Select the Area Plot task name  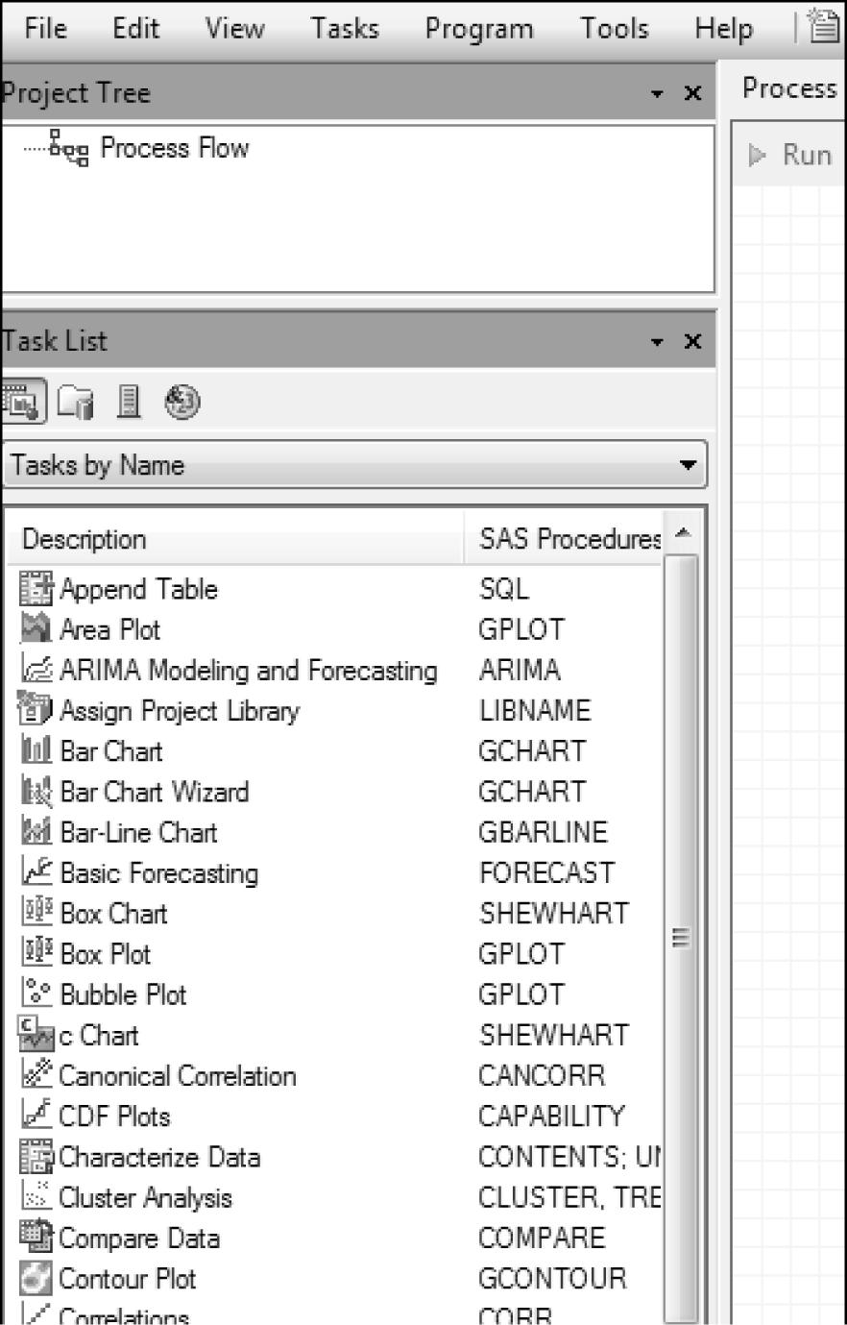[x=109, y=629]
